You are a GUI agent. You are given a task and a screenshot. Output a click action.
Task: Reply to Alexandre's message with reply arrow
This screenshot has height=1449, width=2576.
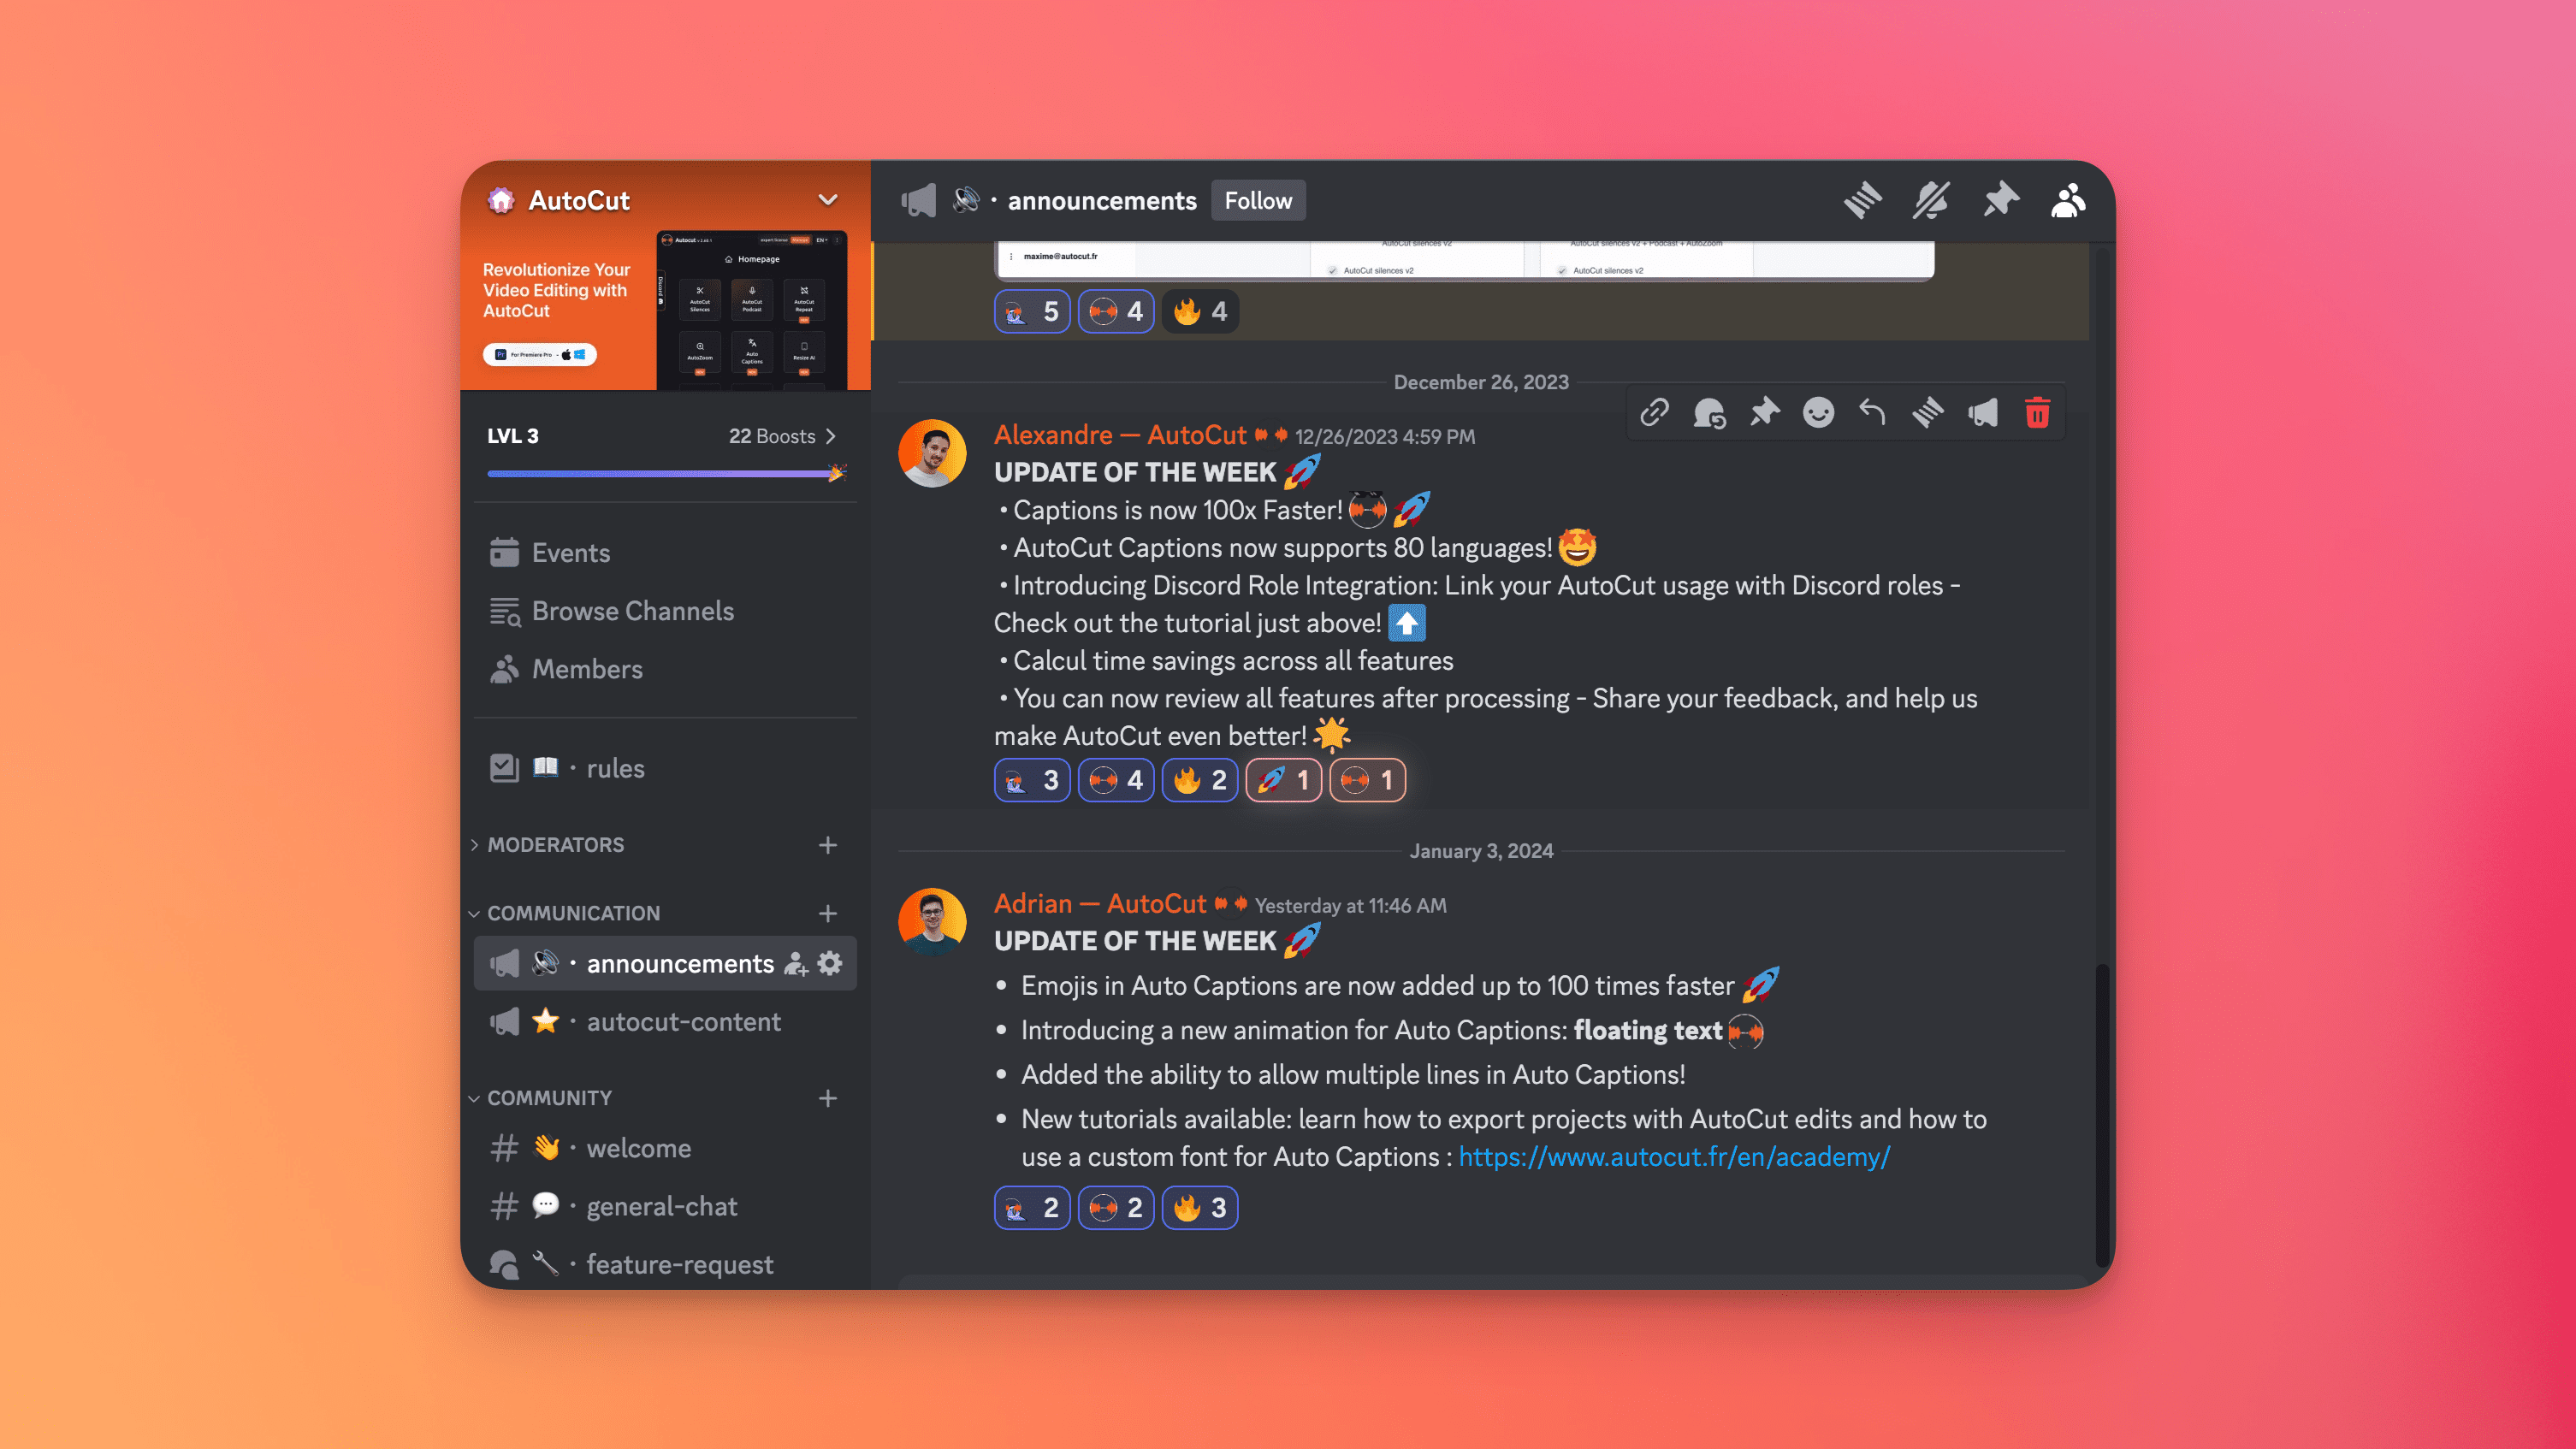1872,412
